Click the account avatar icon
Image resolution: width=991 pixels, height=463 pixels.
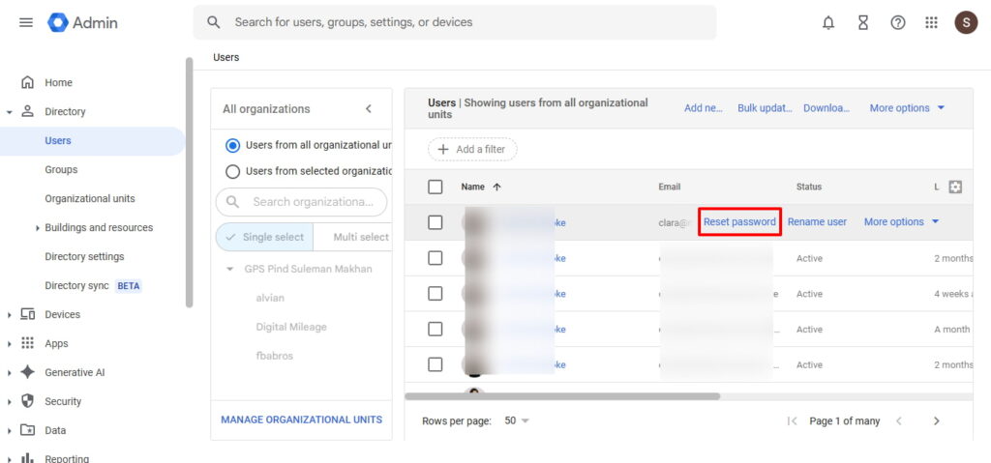point(966,22)
